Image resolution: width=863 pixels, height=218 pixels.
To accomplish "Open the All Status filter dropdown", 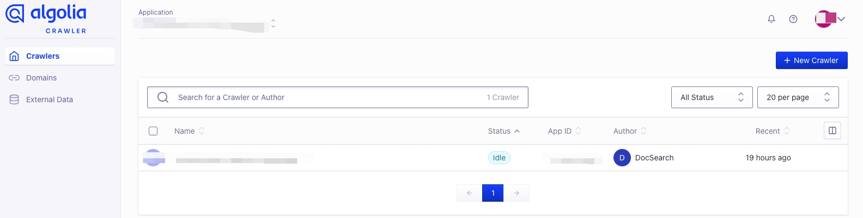I will (712, 97).
